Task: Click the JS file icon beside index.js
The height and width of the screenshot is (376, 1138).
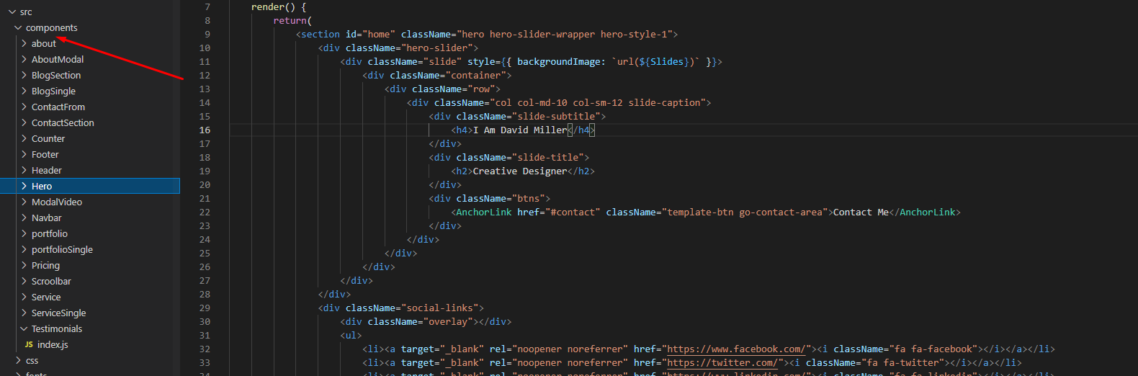Action: (x=29, y=345)
